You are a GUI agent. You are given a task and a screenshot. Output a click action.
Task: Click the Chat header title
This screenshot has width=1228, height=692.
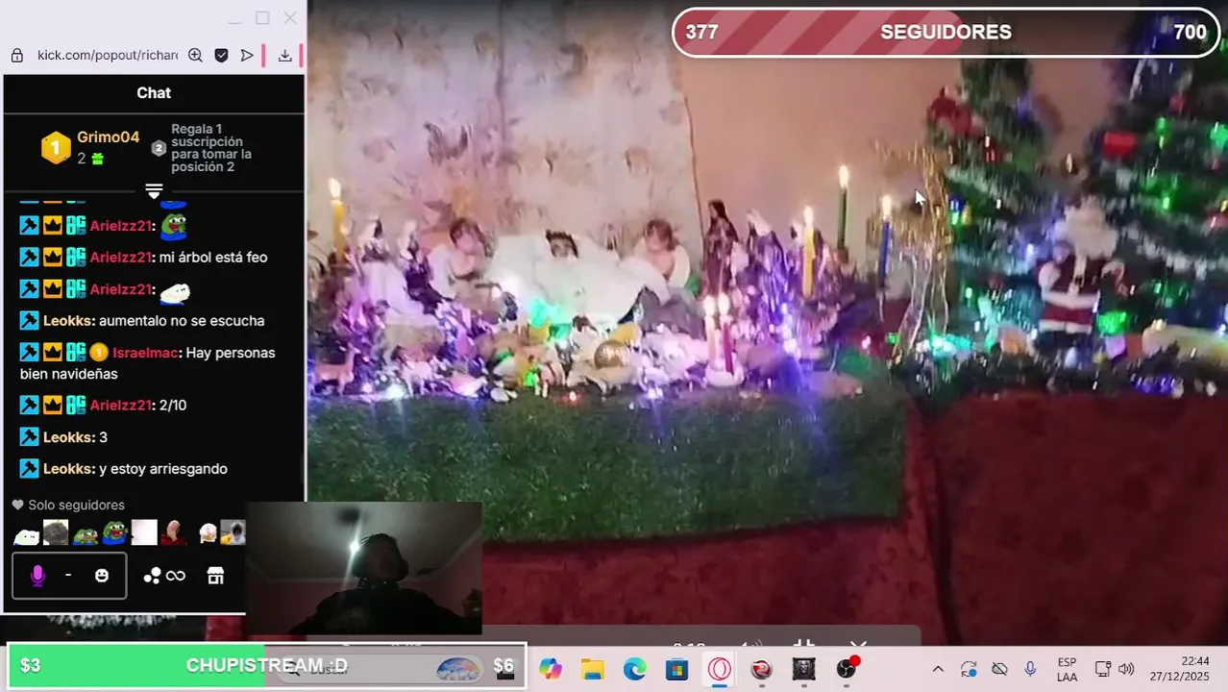[154, 93]
